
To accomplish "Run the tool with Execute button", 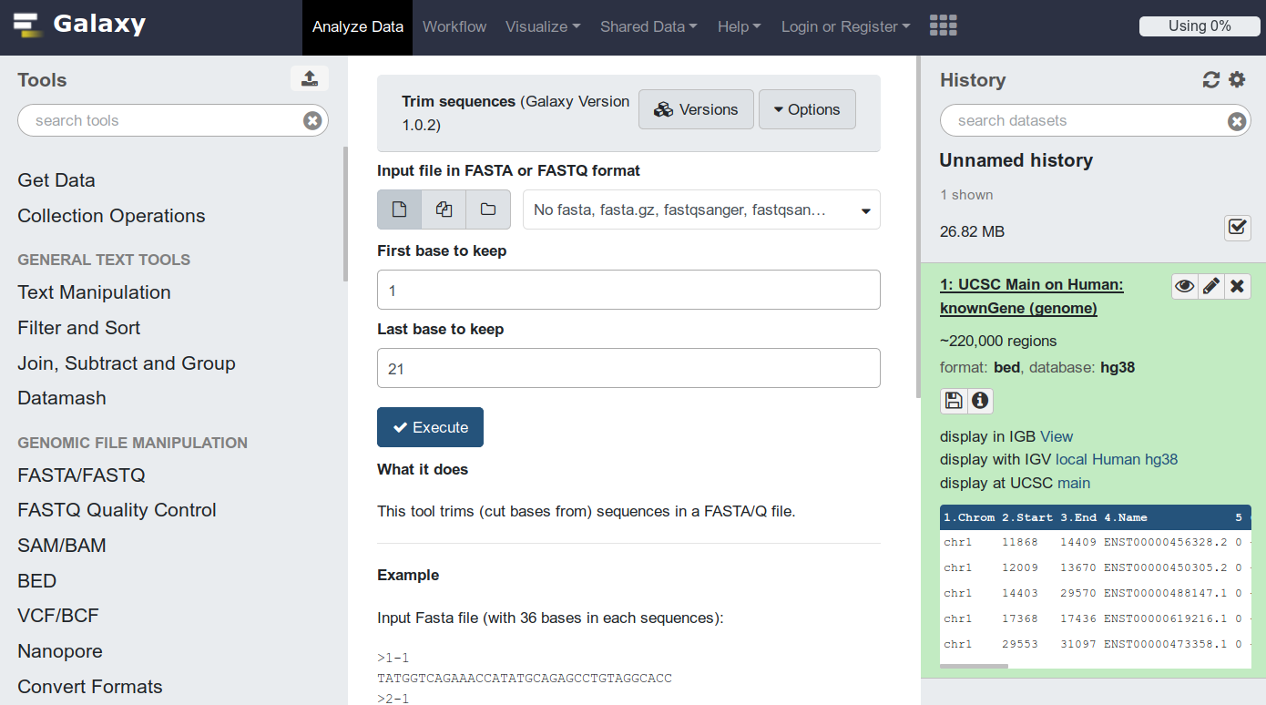I will pyautogui.click(x=430, y=427).
